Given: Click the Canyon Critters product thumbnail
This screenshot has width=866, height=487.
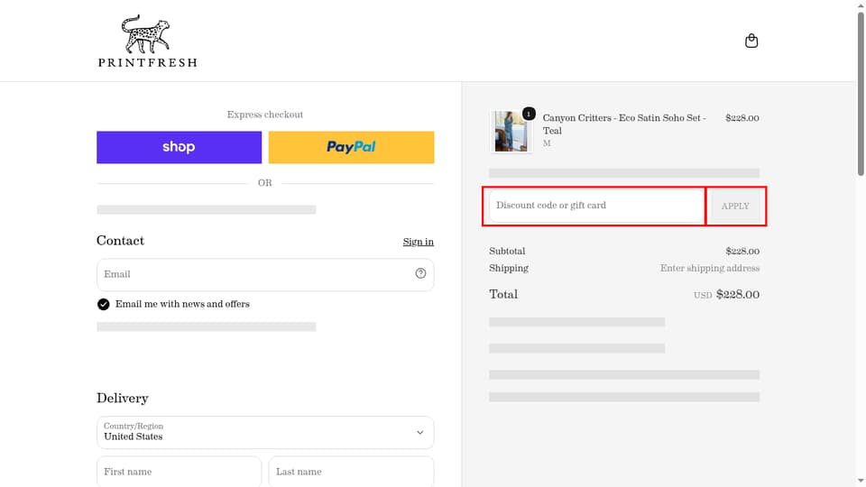Looking at the screenshot, I should (x=511, y=132).
